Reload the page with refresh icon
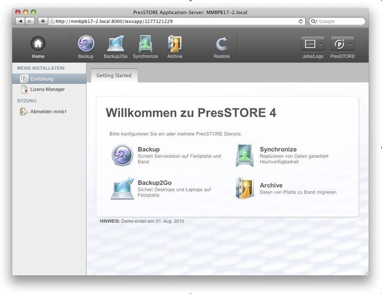The image size is (382, 294). [301, 21]
